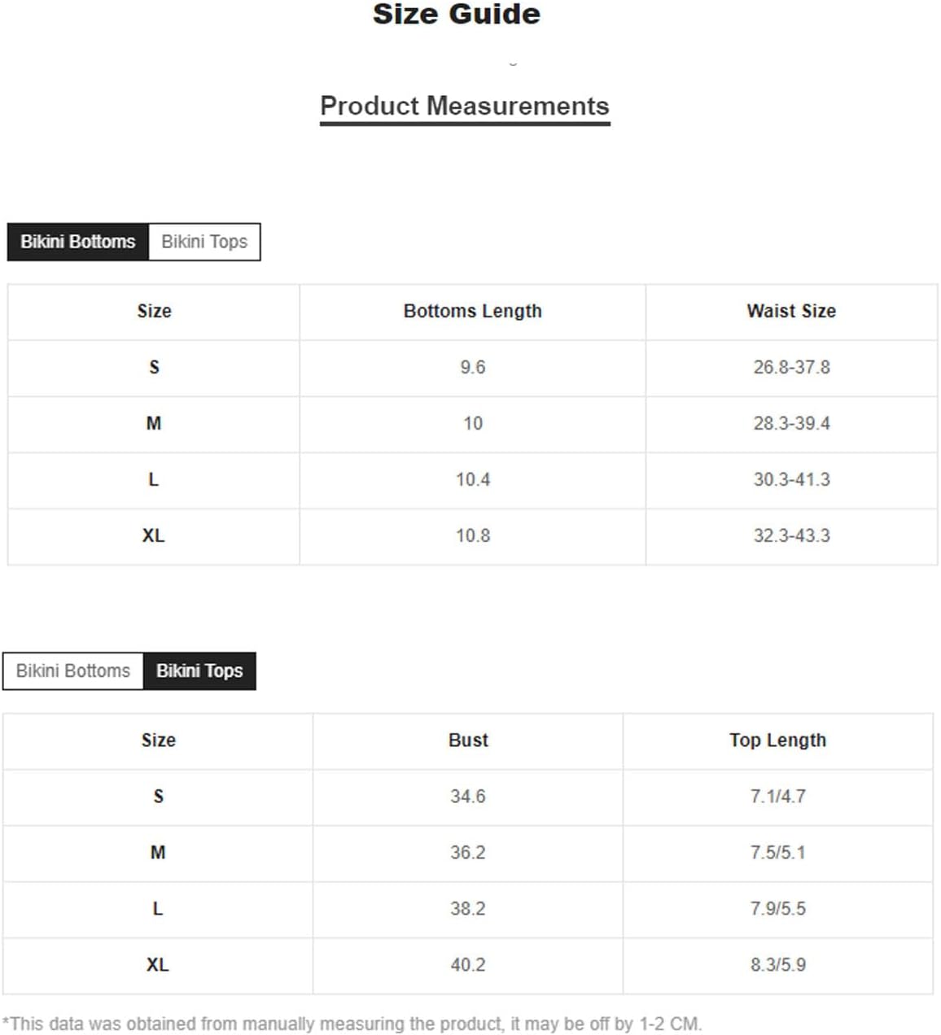Screen dimensions: 941x1035
Task: Click the Waist Size column header
Action: 791,312
